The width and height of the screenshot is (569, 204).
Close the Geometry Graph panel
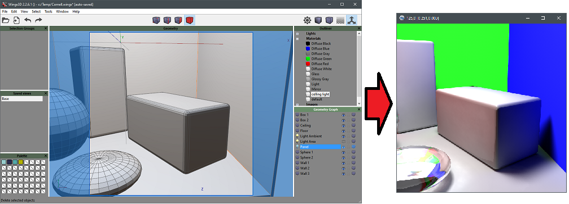(359, 110)
